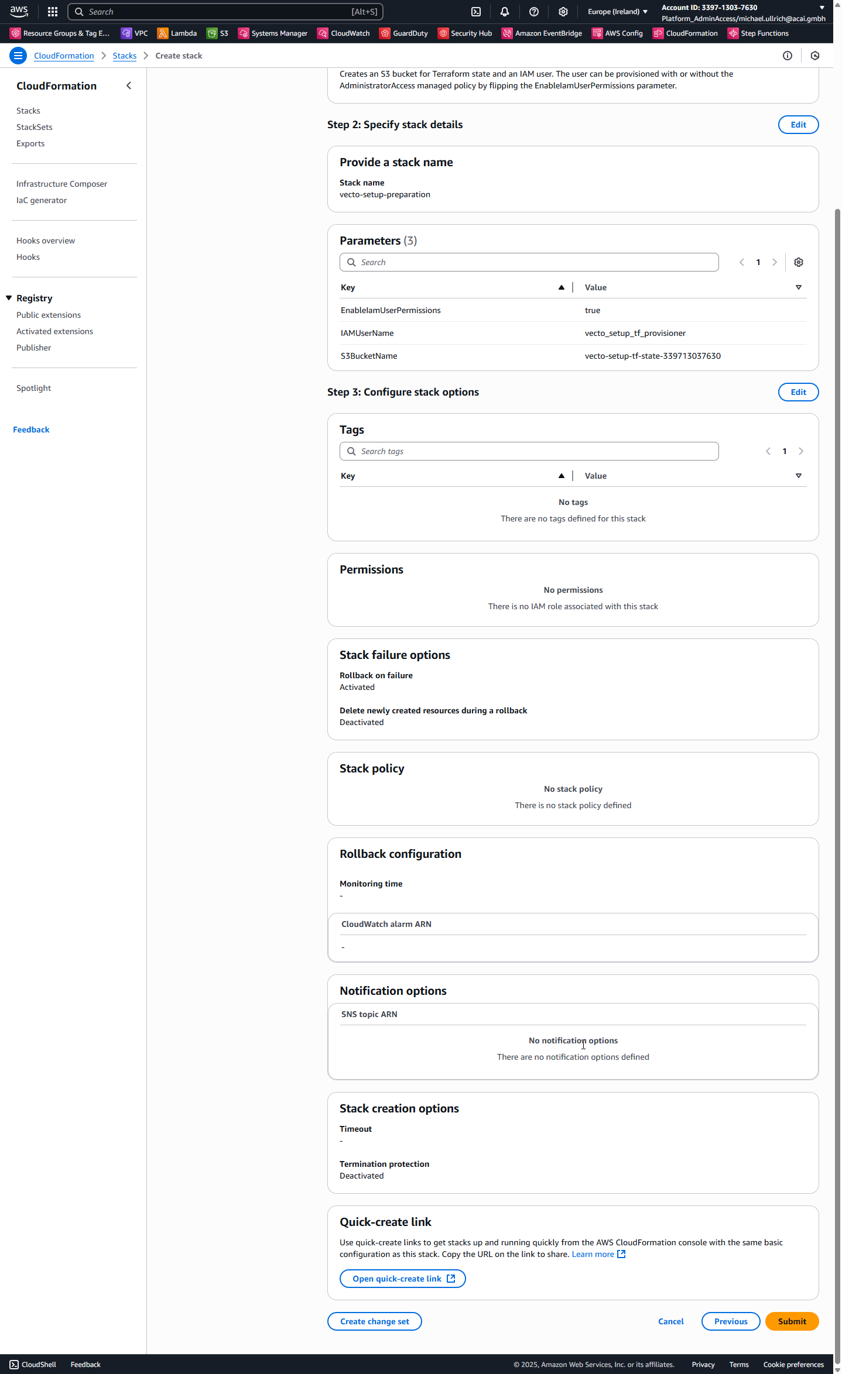This screenshot has height=1374, width=842.
Task: Open Security Hub shortcut
Action: [x=466, y=33]
